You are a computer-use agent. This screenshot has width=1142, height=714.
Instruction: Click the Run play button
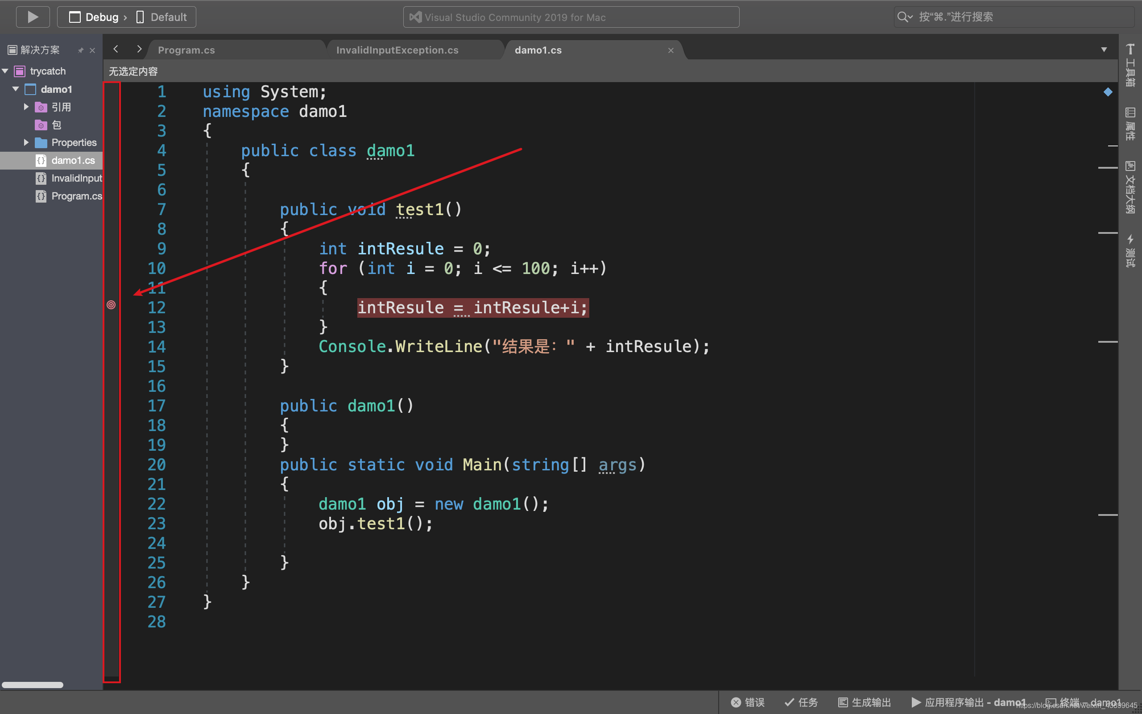tap(33, 17)
